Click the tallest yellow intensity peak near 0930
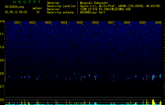Screen dimensions: 165x105 tap(153, 102)
